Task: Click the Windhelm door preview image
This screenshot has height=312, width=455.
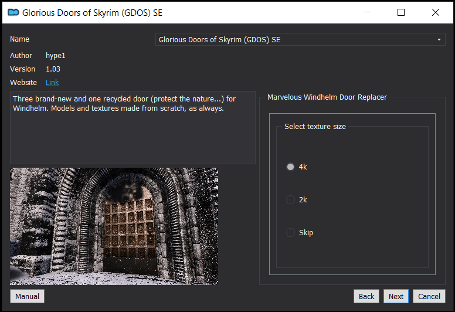Action: (x=114, y=226)
